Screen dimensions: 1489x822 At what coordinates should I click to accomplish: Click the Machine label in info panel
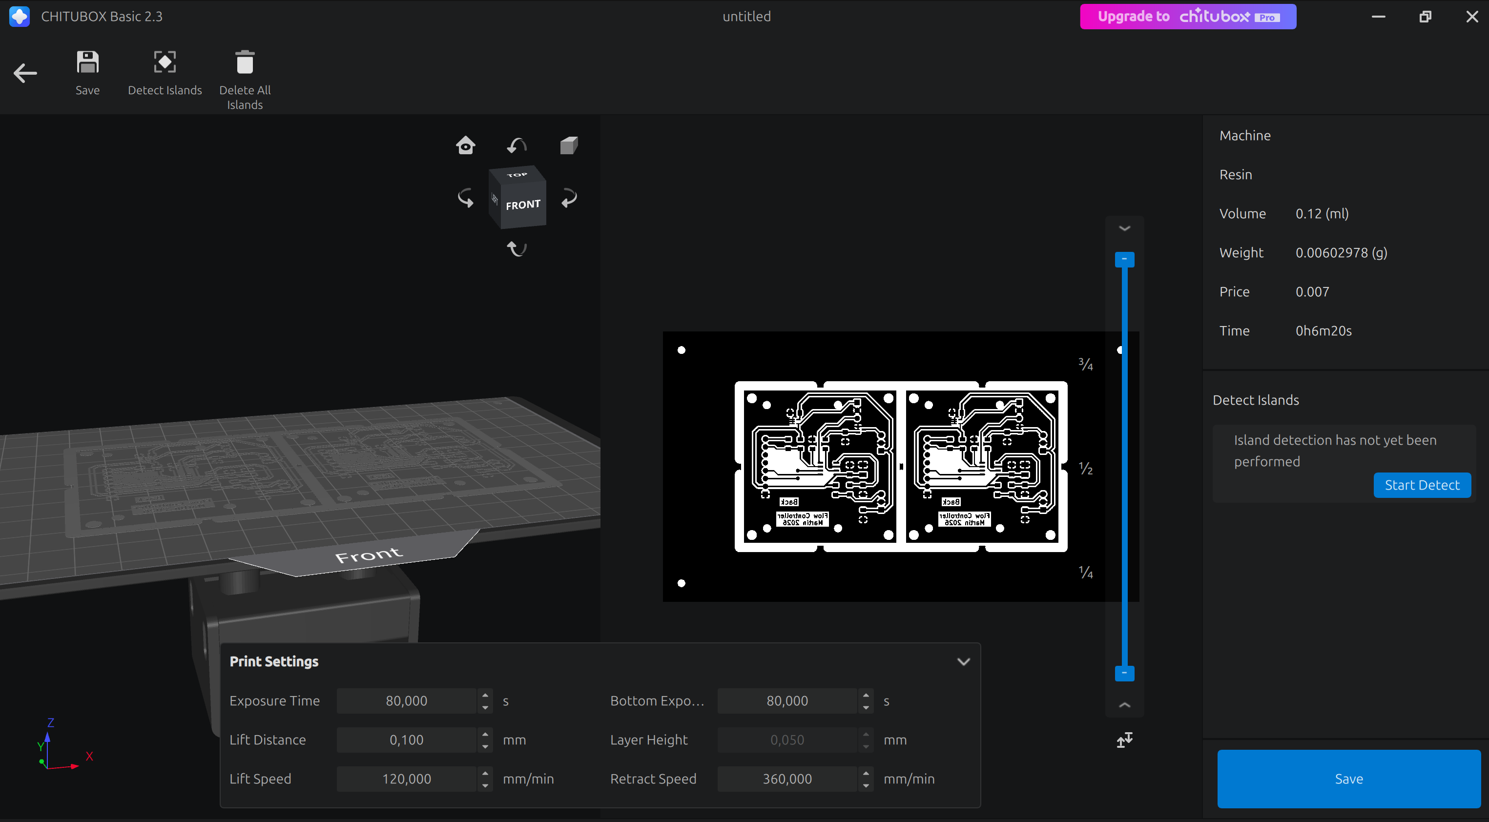[x=1245, y=135]
